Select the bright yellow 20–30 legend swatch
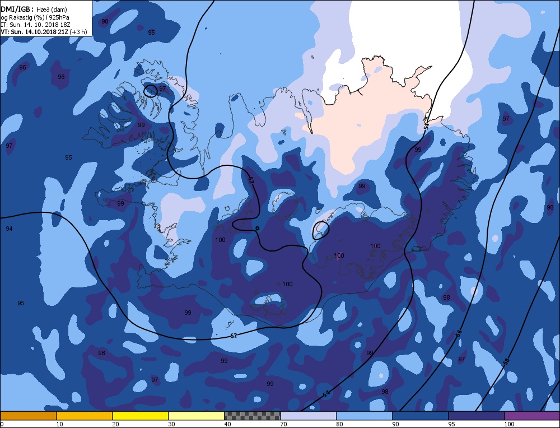Viewport: 560px width, 428px height. pyautogui.click(x=141, y=416)
